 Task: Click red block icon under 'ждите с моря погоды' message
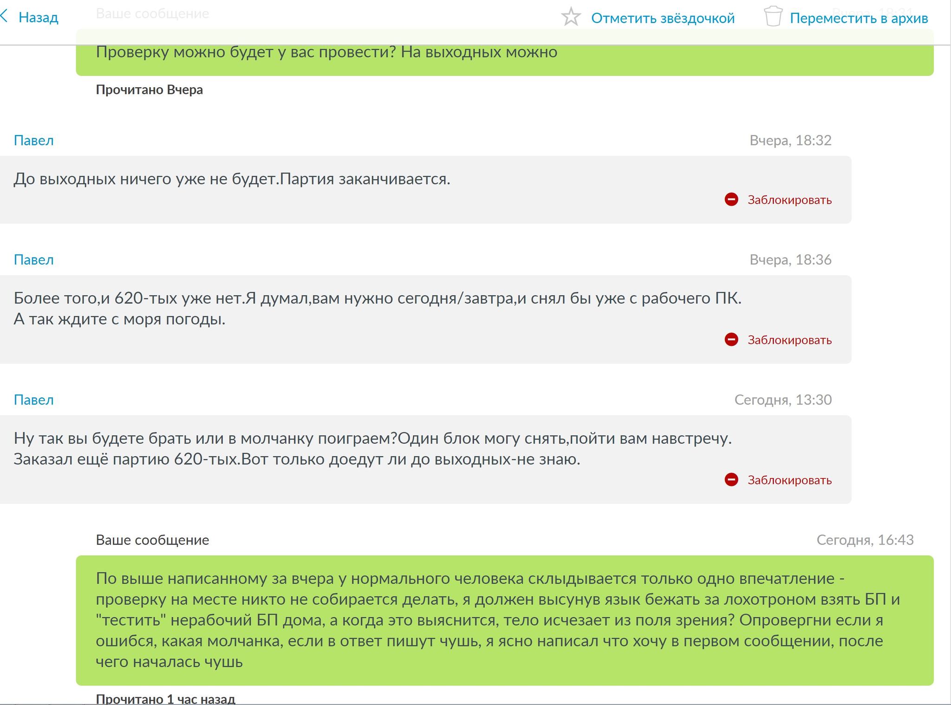click(731, 340)
